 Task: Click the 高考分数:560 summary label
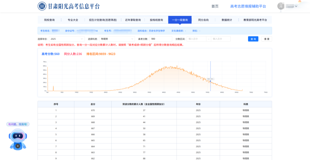point(51,54)
